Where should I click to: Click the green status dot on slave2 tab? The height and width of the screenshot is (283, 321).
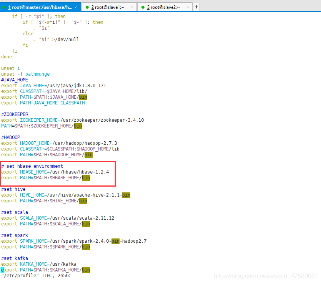click(x=143, y=7)
